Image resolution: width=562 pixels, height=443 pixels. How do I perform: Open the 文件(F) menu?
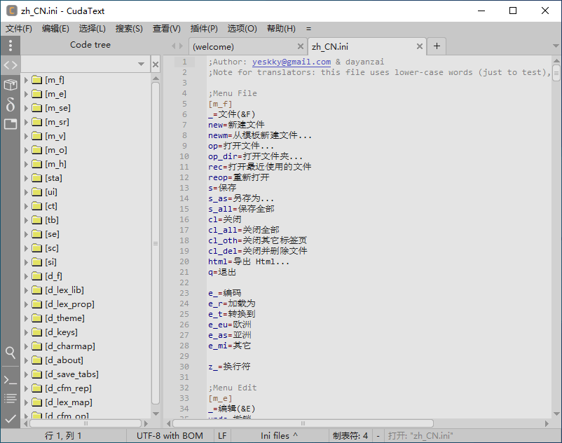(x=19, y=29)
